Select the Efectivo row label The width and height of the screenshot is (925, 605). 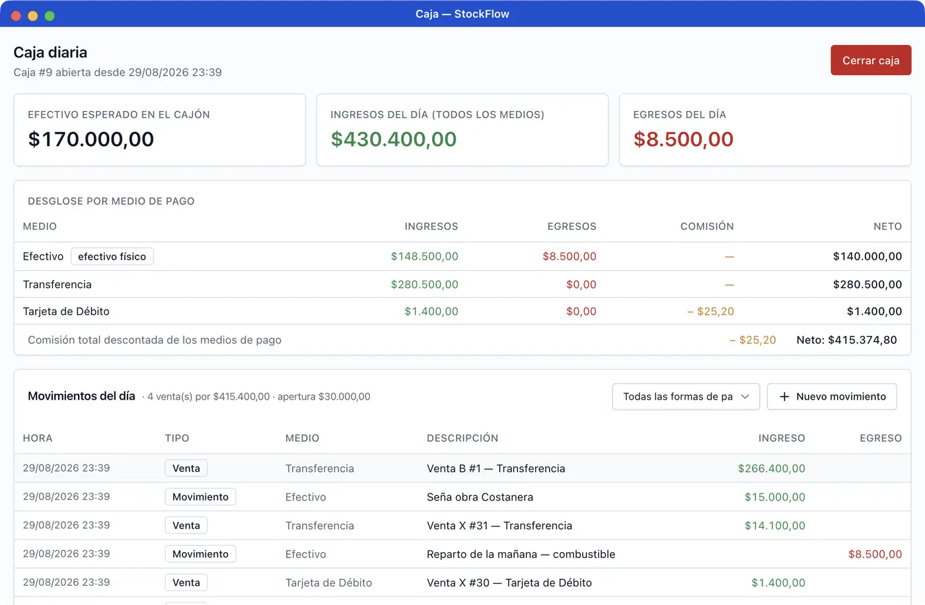click(x=43, y=256)
